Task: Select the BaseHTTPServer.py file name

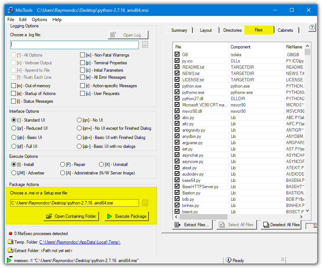Action: coord(200,187)
